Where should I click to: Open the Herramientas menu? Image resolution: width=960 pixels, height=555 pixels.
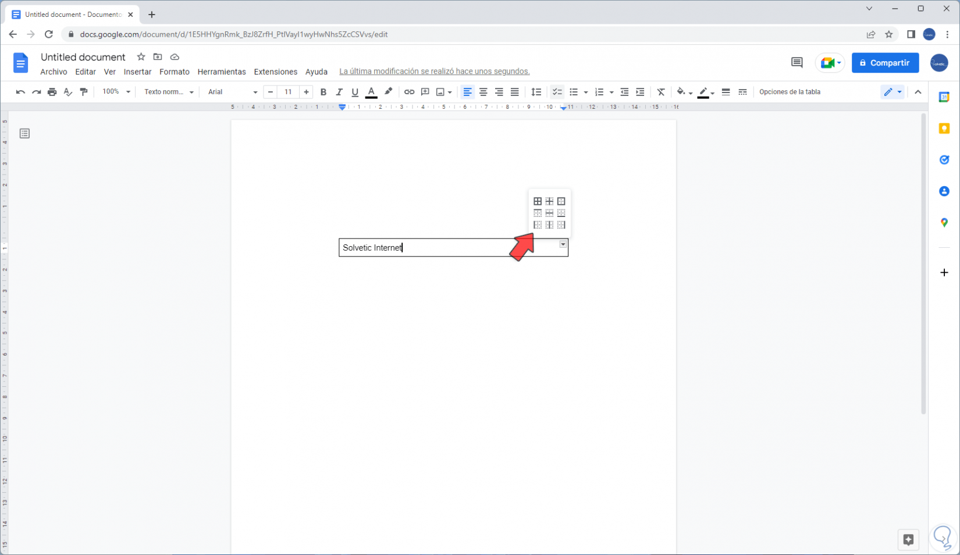(x=222, y=72)
